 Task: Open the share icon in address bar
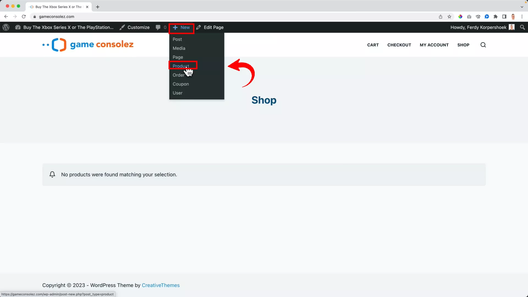pos(440,16)
